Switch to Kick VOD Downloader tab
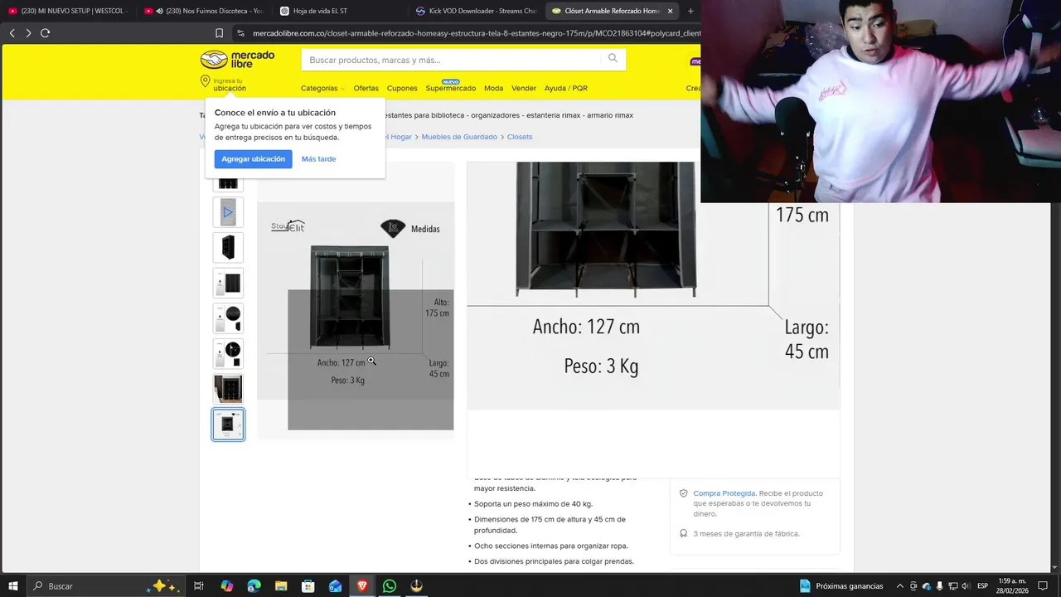 click(x=476, y=11)
